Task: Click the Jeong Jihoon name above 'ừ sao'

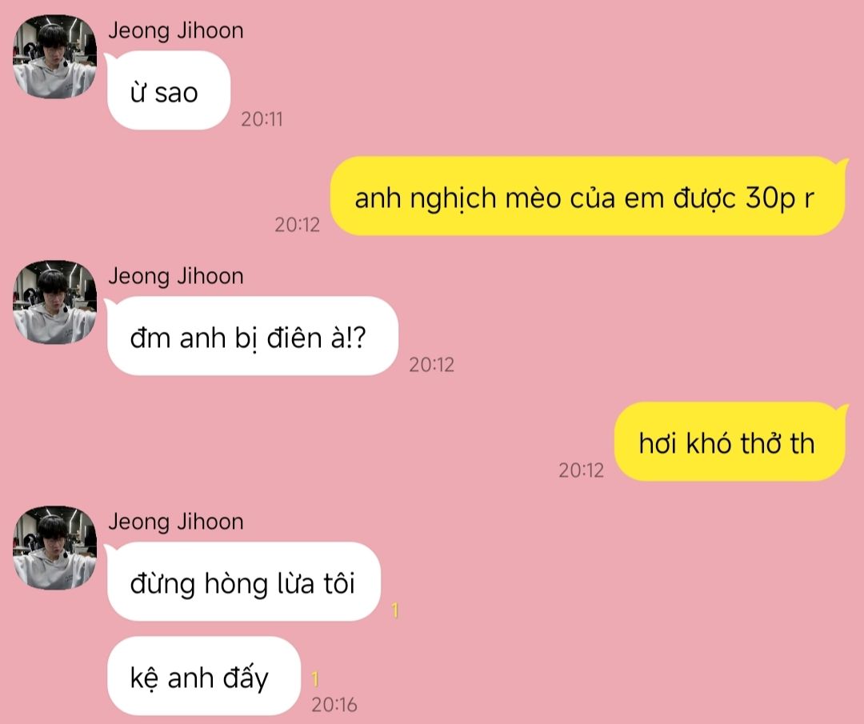Action: click(176, 30)
